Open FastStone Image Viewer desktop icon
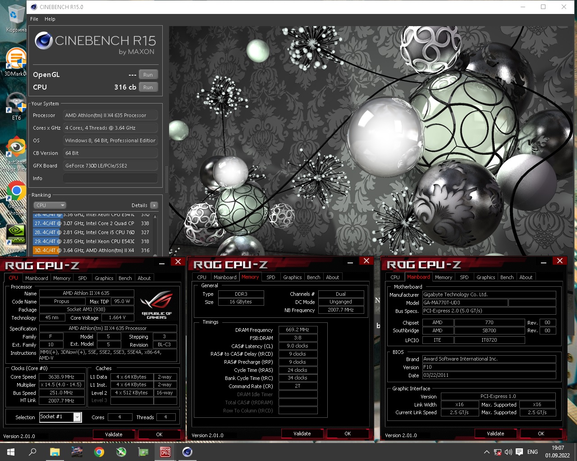The width and height of the screenshot is (577, 461). tap(15, 154)
